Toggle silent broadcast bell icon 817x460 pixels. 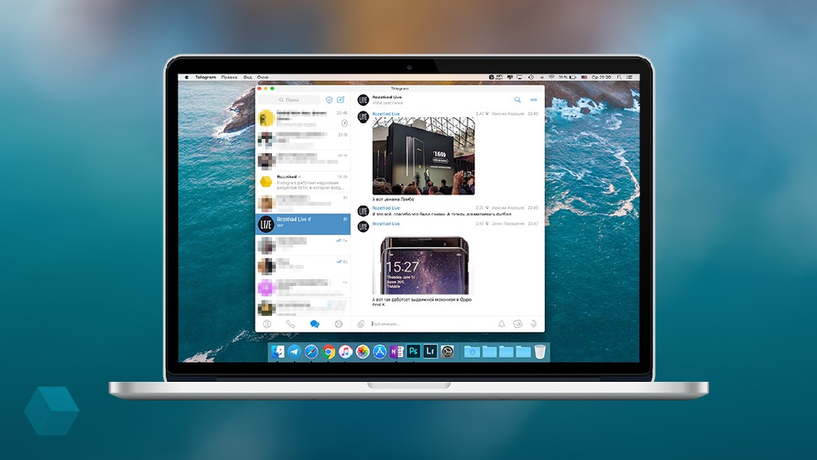501,324
